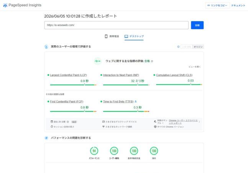The image size is (248, 173).
Task: Click the experimental flask icon beside TTFB
Action: 136,101
